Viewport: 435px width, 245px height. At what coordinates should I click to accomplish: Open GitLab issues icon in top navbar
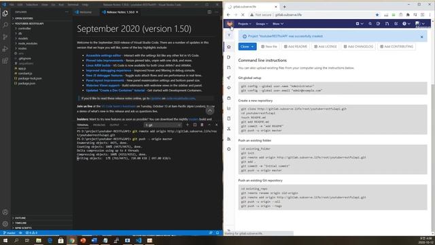pyautogui.click(x=378, y=24)
